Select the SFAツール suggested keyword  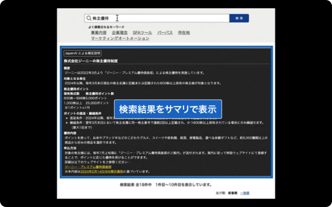(142, 33)
